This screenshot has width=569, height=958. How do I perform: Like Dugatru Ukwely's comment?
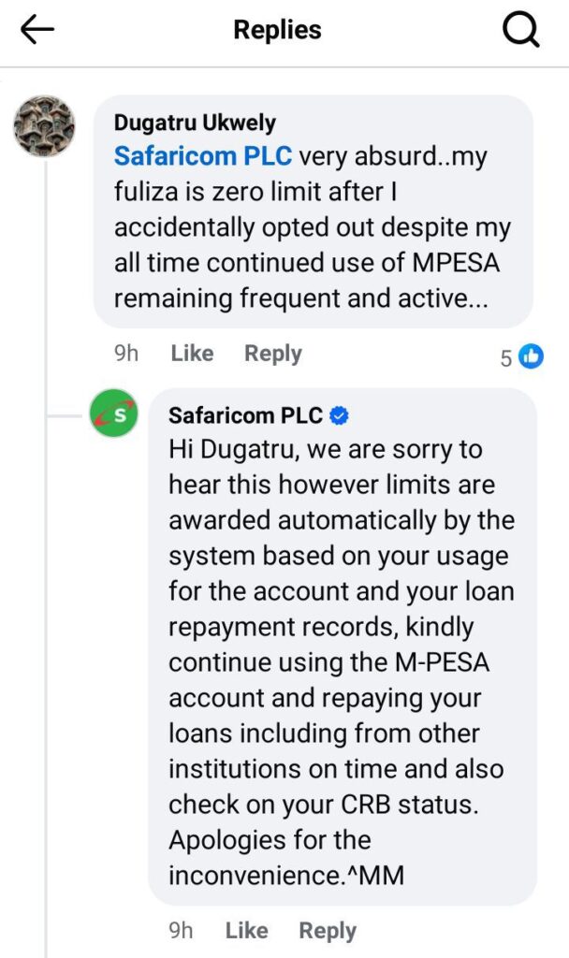[192, 354]
